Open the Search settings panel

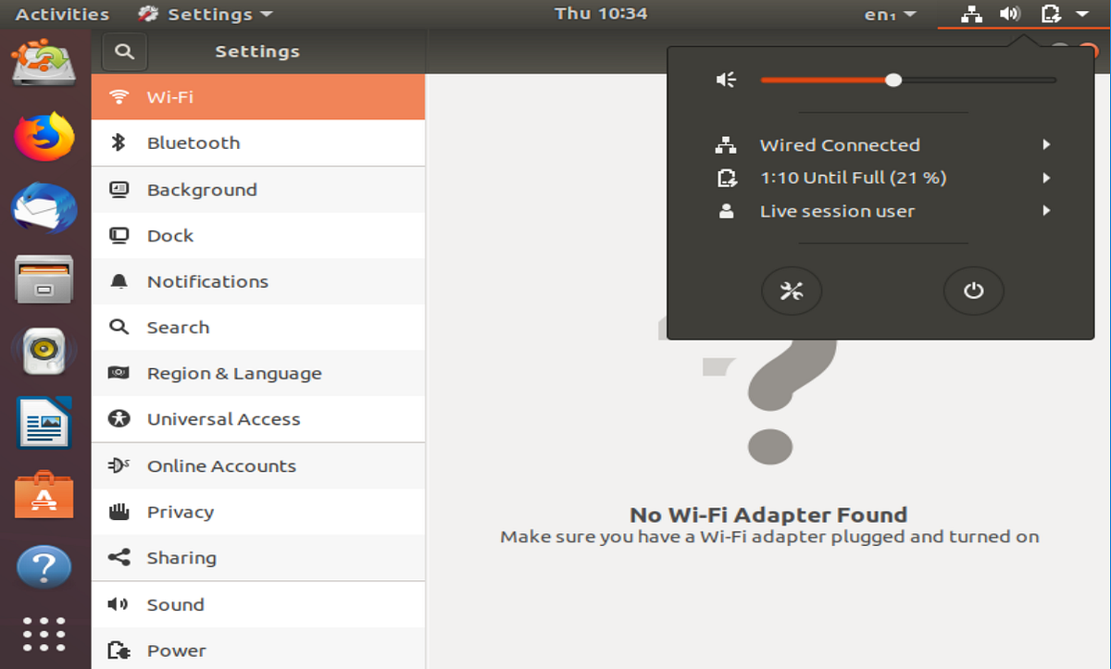(x=258, y=328)
